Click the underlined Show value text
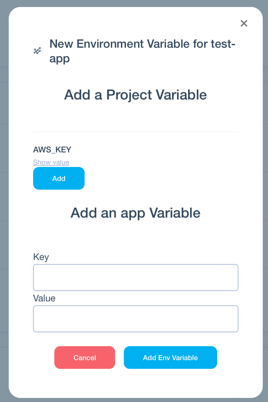This screenshot has width=268, height=402. 51,162
